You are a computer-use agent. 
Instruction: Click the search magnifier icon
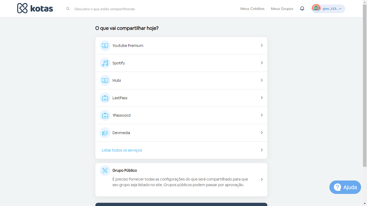68,9
